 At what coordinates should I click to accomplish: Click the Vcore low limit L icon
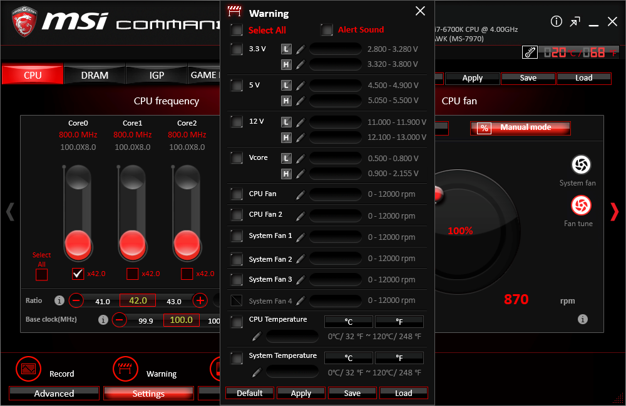pyautogui.click(x=286, y=158)
